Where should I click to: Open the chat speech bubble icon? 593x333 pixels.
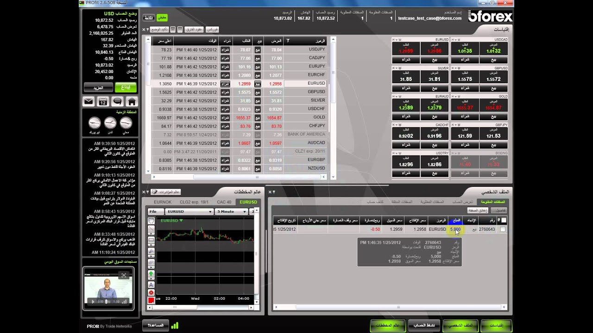coord(117,102)
